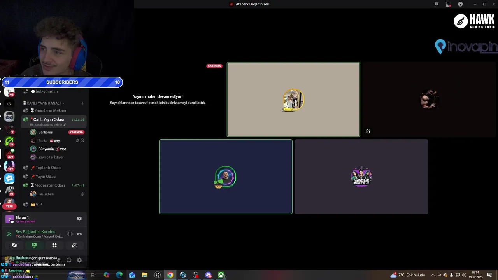The width and height of the screenshot is (498, 280).
Task: Open elephant server icon with badge 21
Action: tap(9, 191)
